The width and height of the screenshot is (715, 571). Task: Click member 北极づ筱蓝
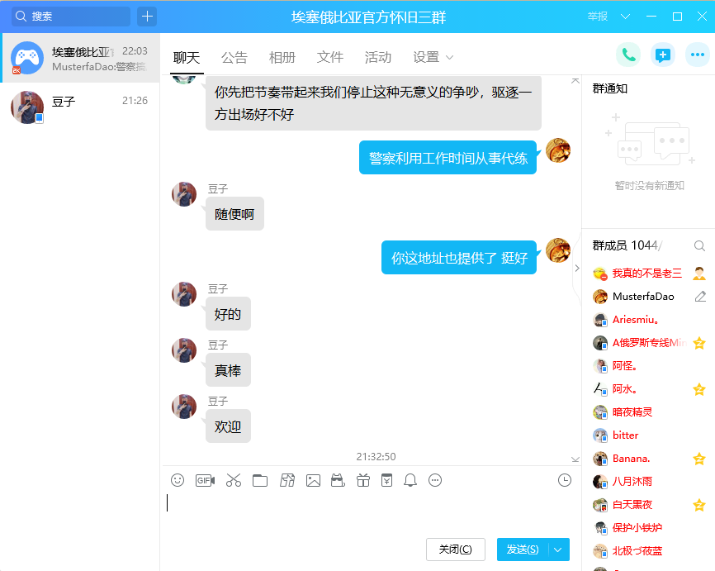(x=637, y=551)
